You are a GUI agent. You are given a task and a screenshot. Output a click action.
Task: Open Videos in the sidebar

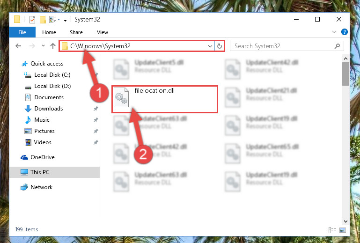[43, 142]
